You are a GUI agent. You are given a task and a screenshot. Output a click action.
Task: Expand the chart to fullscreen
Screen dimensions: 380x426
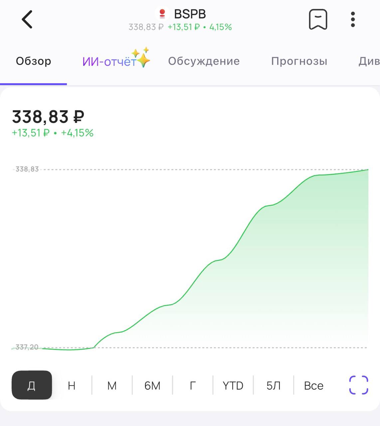point(358,385)
